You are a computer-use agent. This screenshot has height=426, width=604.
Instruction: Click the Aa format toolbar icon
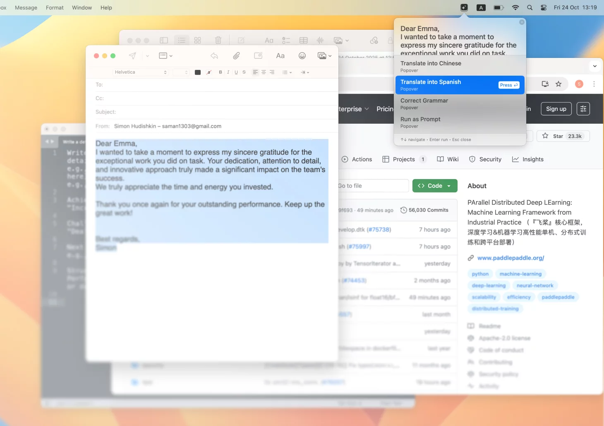(280, 56)
